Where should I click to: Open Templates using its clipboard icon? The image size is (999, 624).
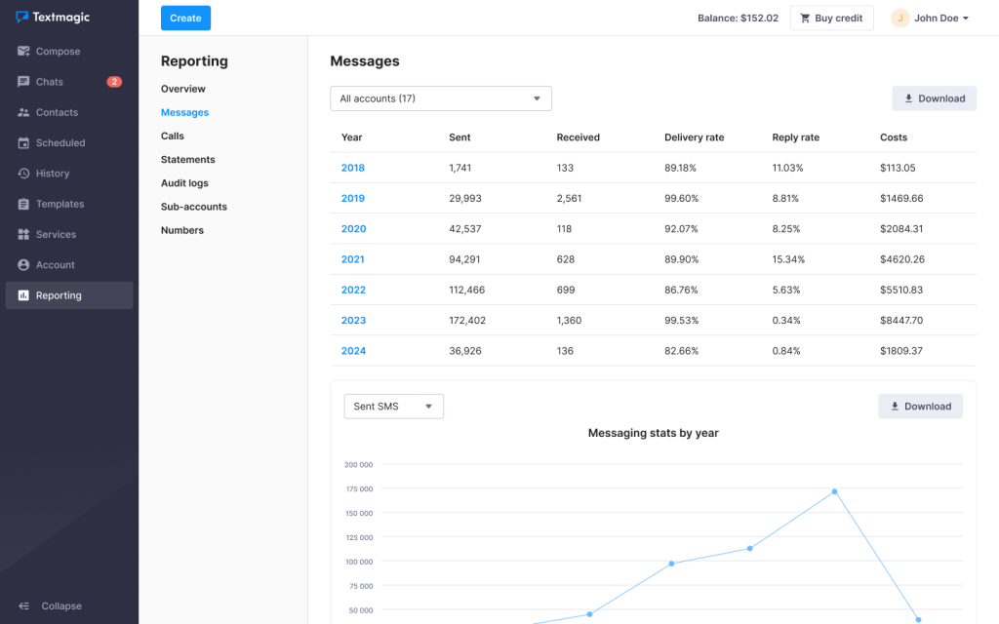pos(23,204)
